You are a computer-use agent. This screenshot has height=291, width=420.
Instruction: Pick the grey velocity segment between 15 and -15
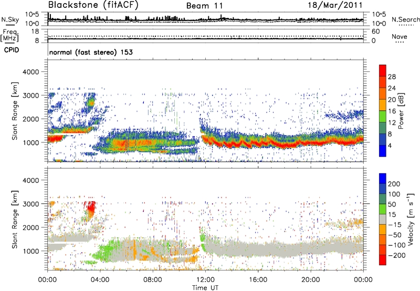[x=383, y=219]
